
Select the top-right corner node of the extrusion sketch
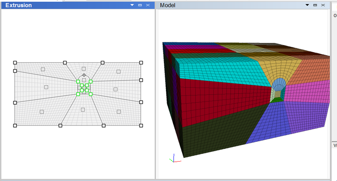(141, 62)
